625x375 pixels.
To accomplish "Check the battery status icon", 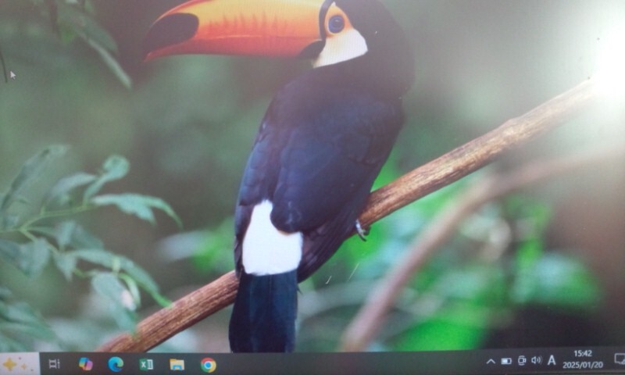I will pos(506,361).
